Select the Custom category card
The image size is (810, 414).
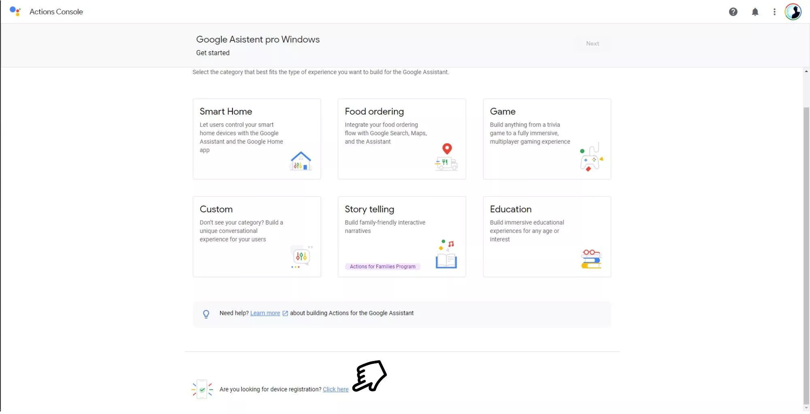(x=257, y=237)
